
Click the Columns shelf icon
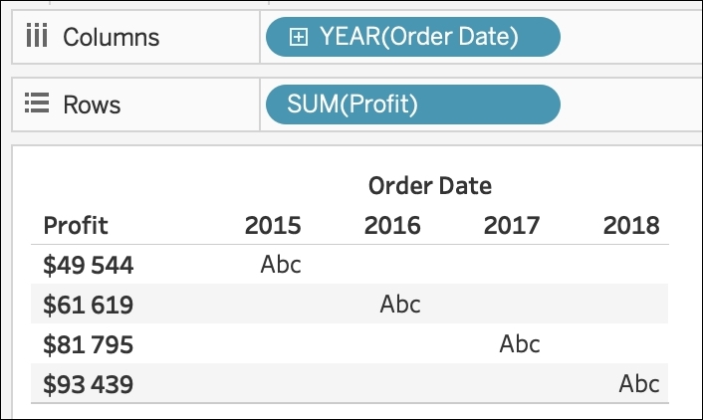(x=36, y=38)
